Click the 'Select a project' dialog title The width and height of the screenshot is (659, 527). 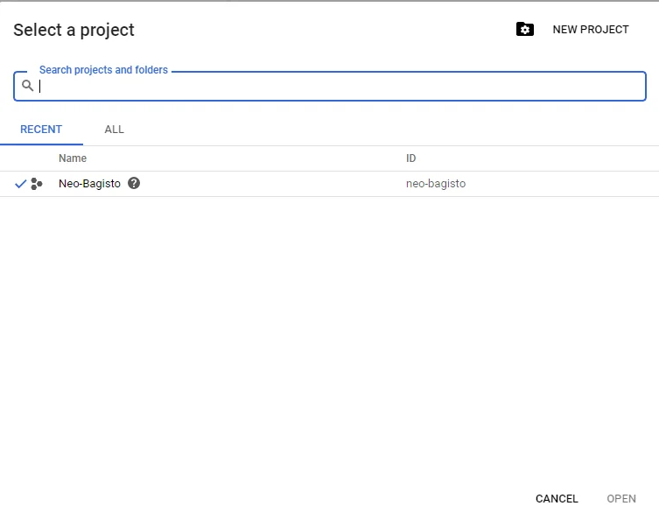pyautogui.click(x=74, y=30)
